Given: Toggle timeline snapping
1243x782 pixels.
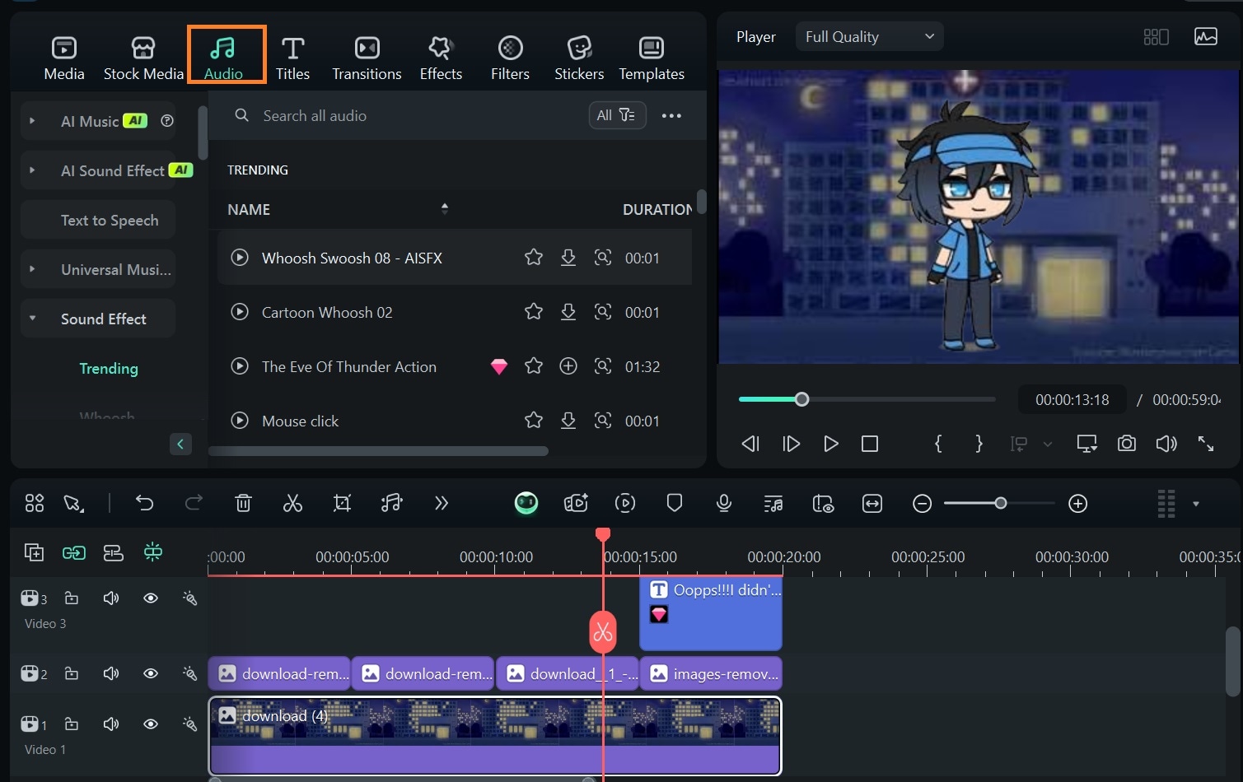Looking at the screenshot, I should (153, 552).
